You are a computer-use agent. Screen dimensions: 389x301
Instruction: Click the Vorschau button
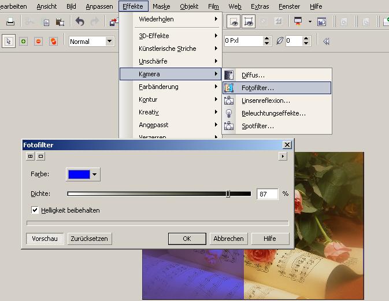tap(45, 239)
